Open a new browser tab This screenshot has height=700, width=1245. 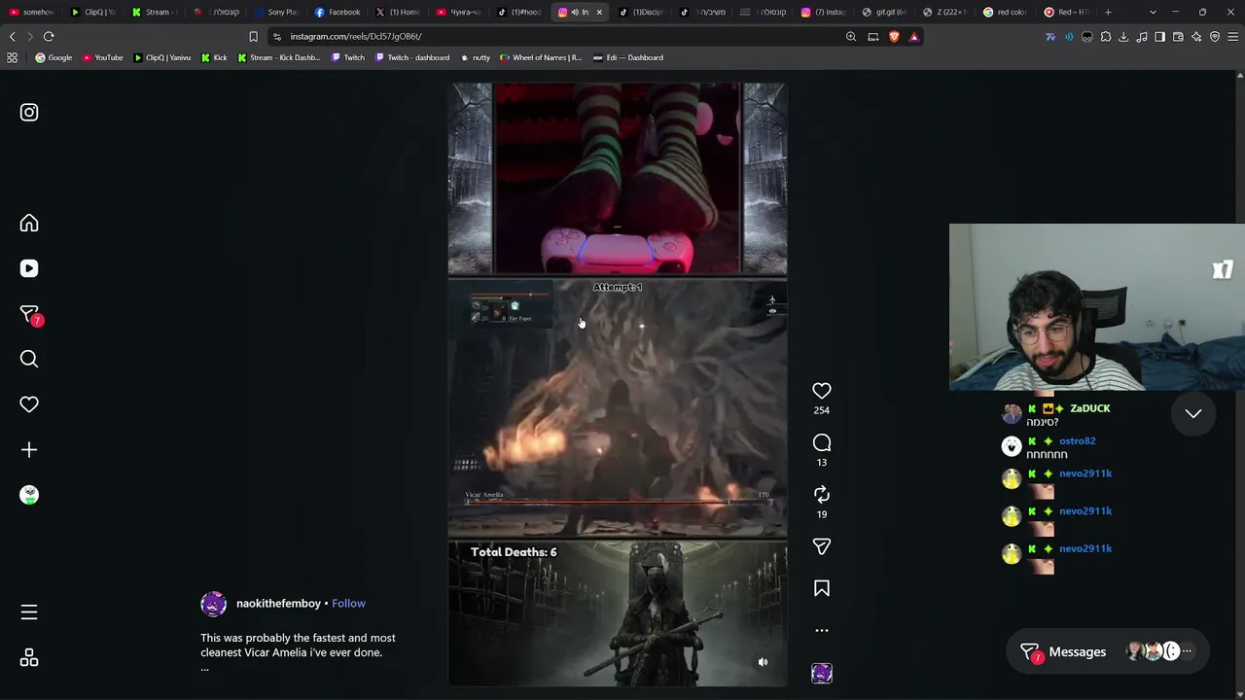1108,13
